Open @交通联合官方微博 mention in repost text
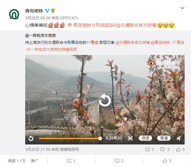Viewport: 191px width, 167px height. [x=136, y=25]
